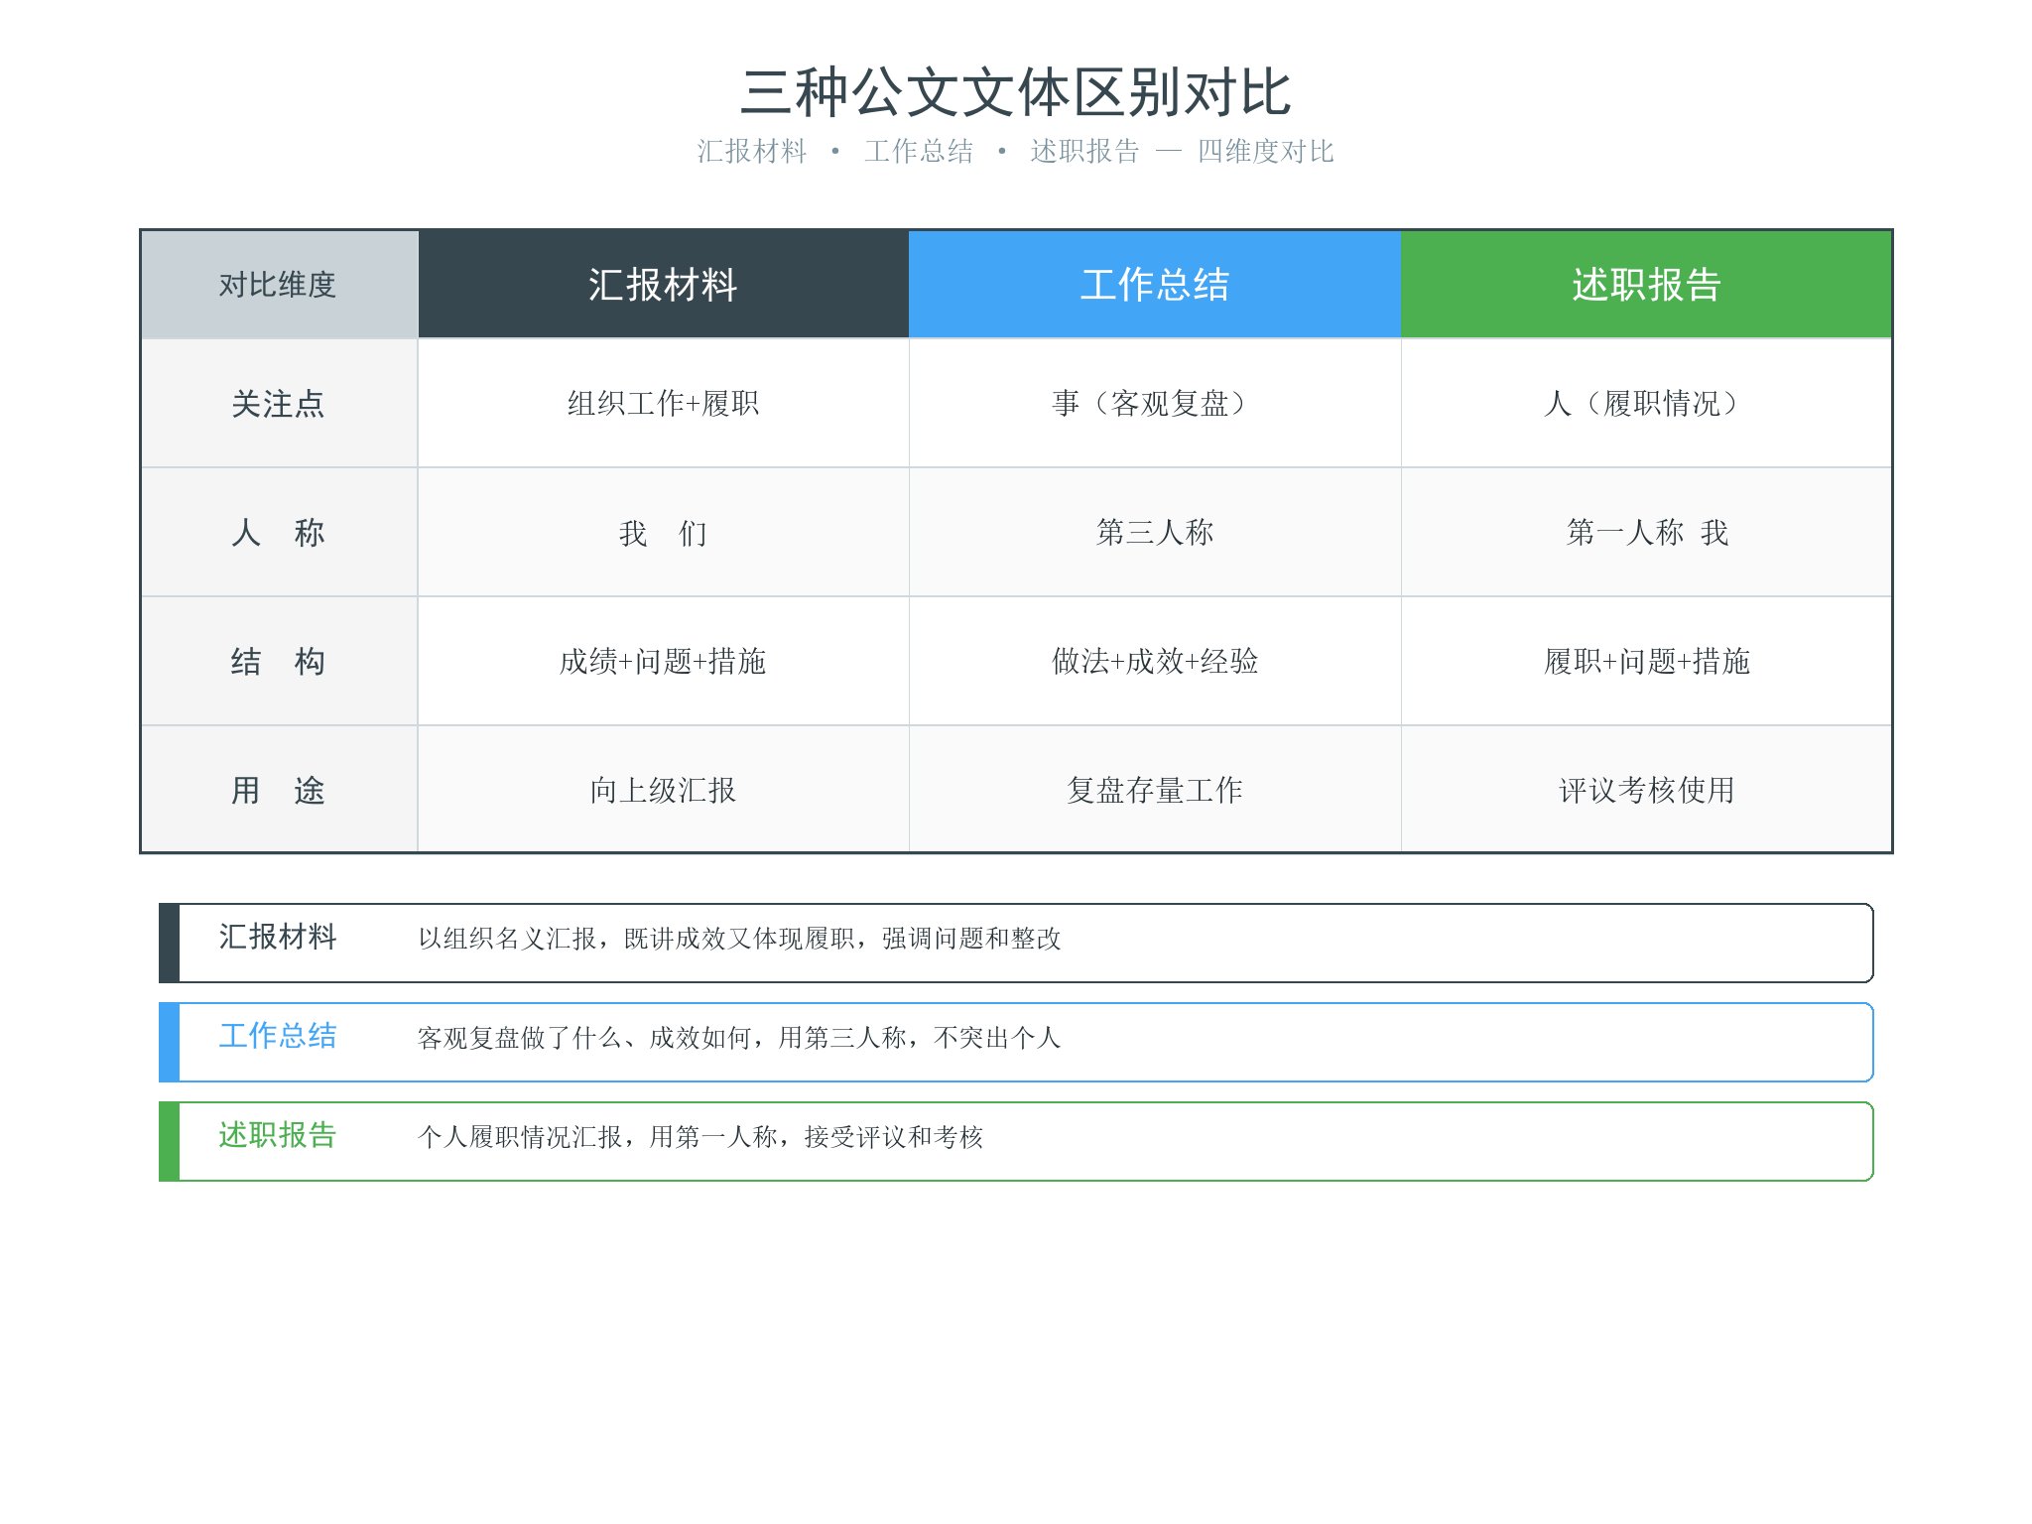Click the cell 成绩+问题+措施
The height and width of the screenshot is (1524, 2032).
click(x=663, y=662)
